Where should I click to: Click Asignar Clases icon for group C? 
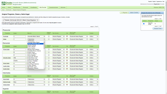[49, 55]
